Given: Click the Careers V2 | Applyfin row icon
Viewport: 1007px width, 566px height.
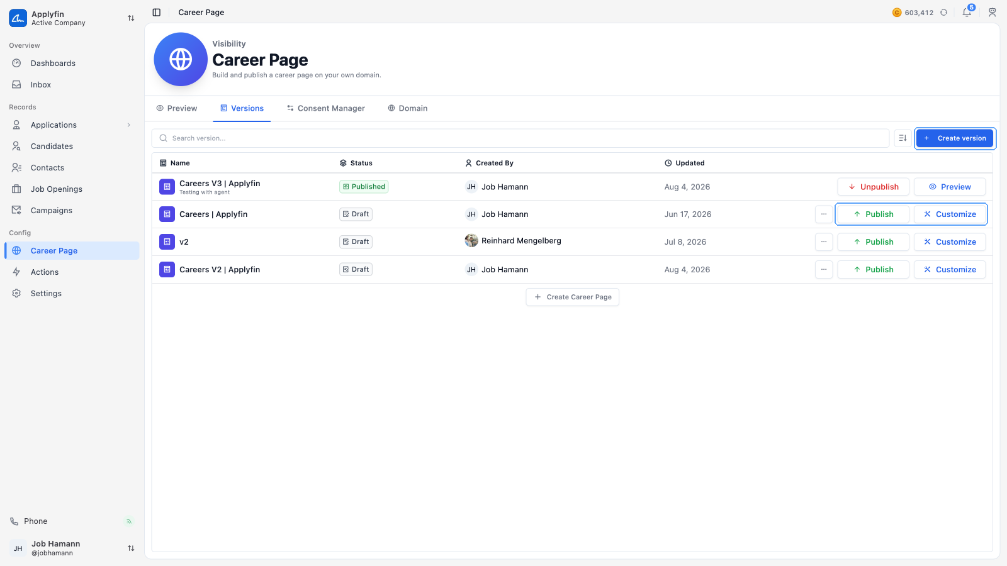Looking at the screenshot, I should [167, 270].
